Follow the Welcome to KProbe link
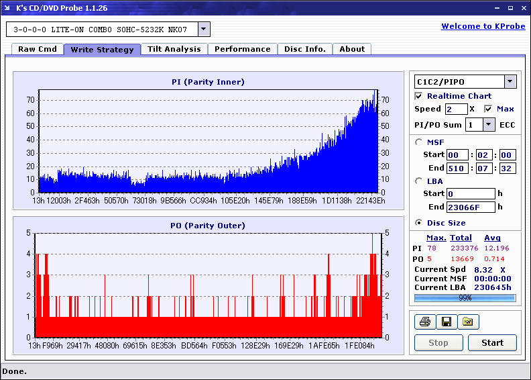 (x=483, y=26)
